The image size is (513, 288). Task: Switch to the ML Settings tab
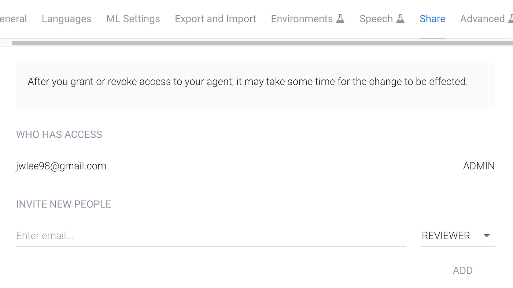click(133, 19)
